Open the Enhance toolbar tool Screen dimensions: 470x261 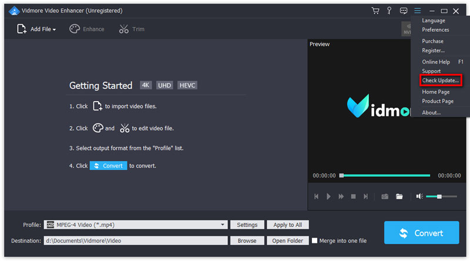point(87,29)
